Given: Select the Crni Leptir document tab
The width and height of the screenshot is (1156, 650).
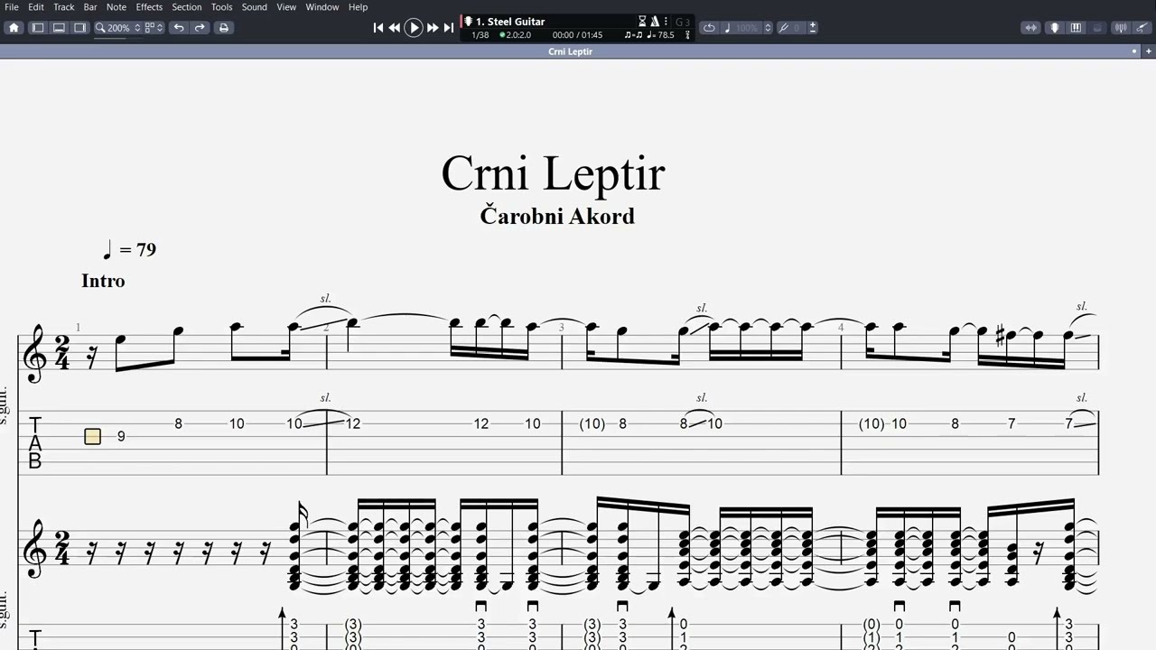Looking at the screenshot, I should tap(570, 51).
